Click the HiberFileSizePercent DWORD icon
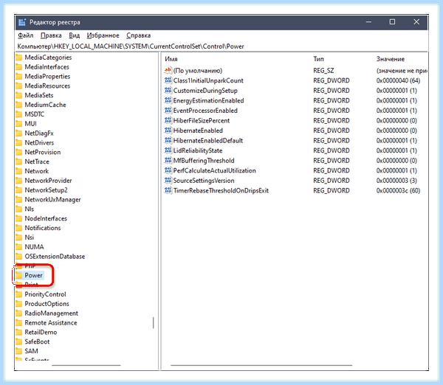The height and width of the screenshot is (385, 443). (168, 120)
